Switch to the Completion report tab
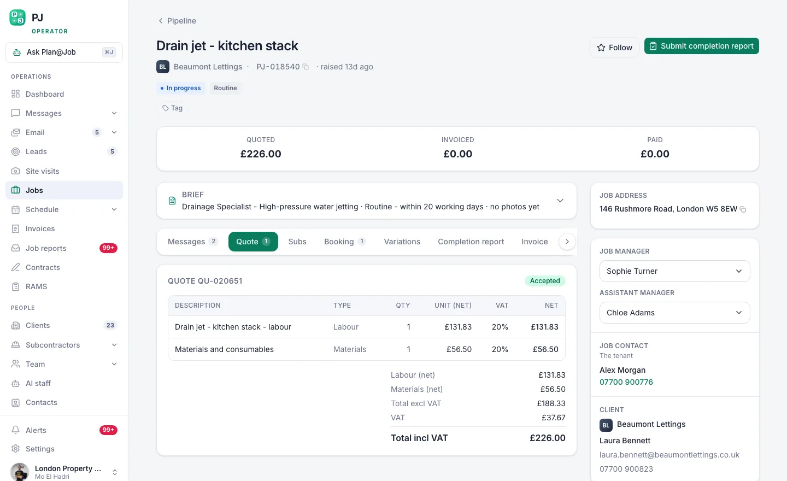 tap(471, 242)
